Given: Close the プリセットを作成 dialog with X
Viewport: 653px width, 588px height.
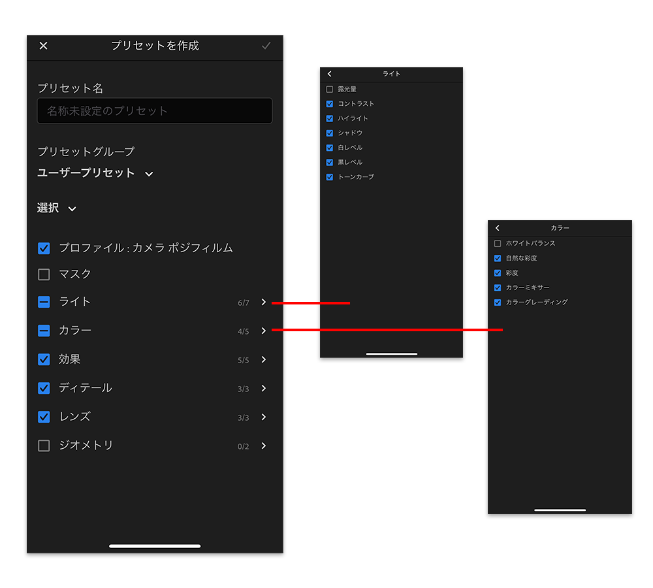Looking at the screenshot, I should tap(43, 46).
